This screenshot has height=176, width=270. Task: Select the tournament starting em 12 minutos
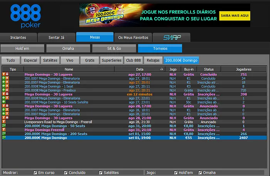click(134, 94)
